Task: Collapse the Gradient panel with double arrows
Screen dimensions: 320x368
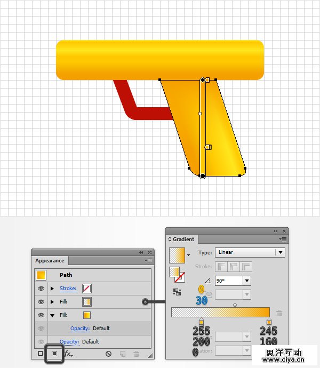Action: pos(276,231)
